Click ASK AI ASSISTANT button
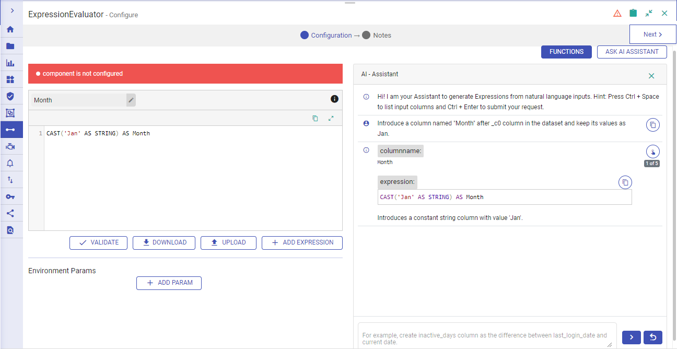This screenshot has width=677, height=349. (632, 52)
